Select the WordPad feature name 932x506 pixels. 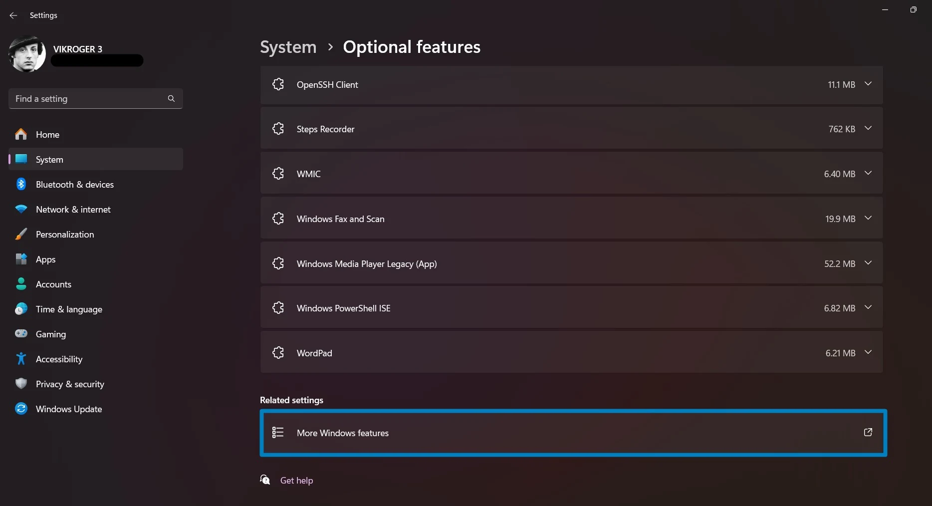click(x=314, y=353)
